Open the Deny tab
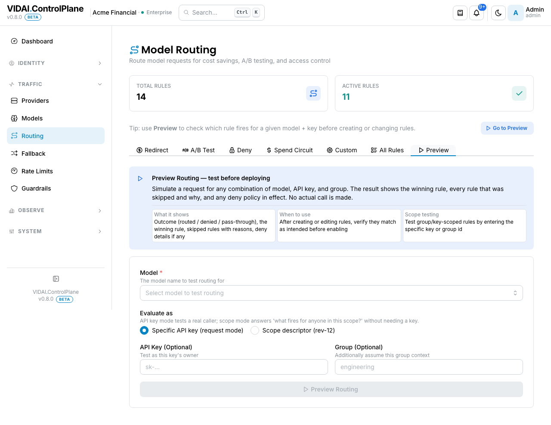The image size is (551, 425). 241,150
